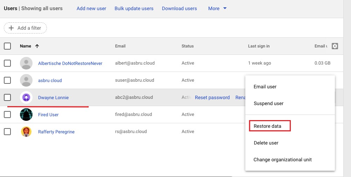
Task: Open the Download users link
Action: pos(179,8)
